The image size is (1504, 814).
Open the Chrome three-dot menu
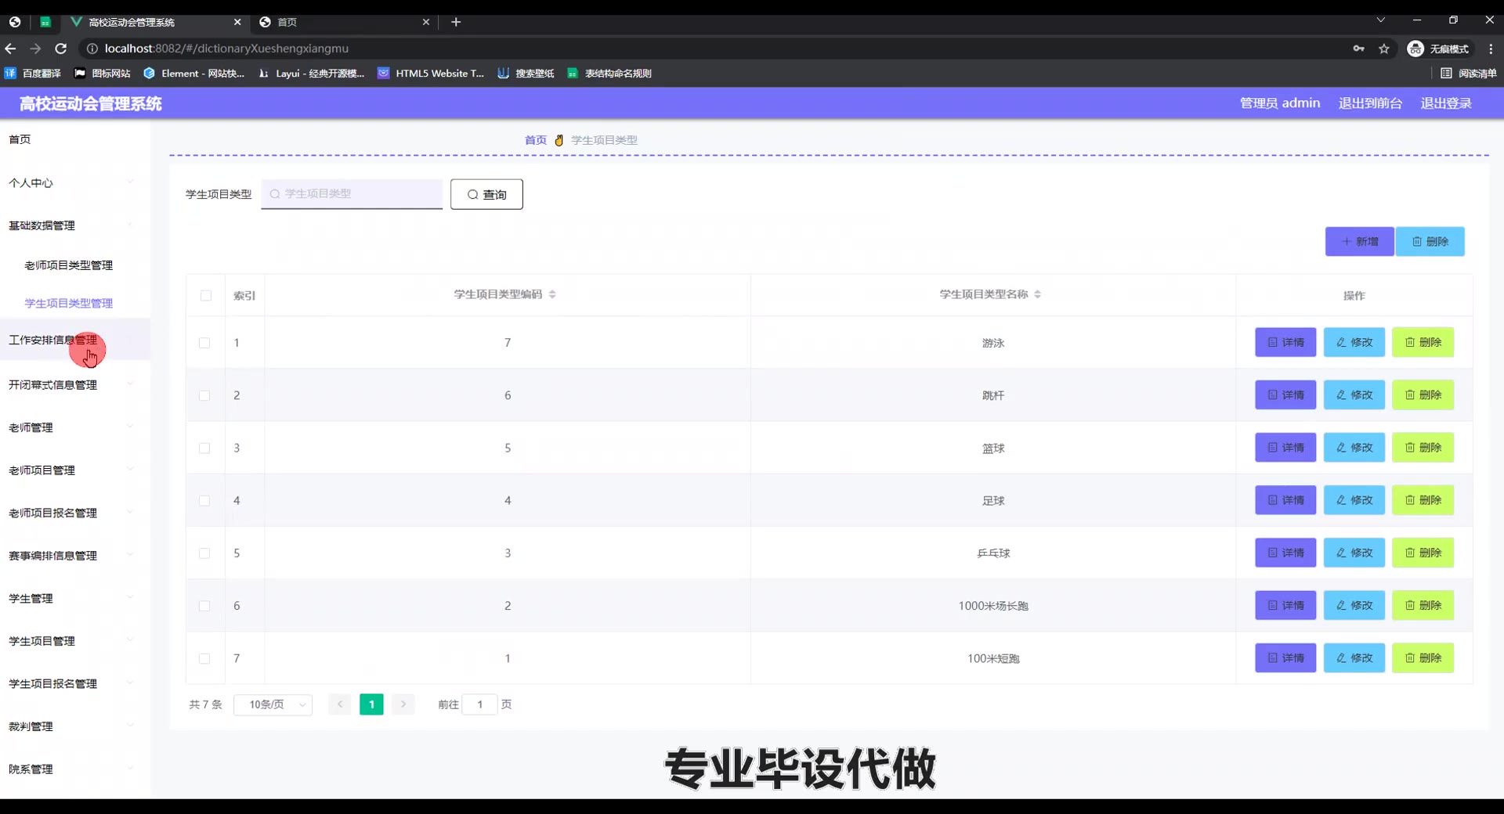coord(1490,49)
